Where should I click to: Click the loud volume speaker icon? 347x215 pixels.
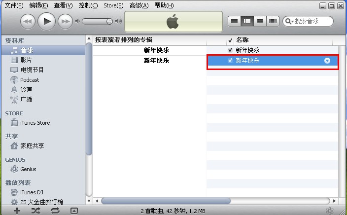[119, 21]
